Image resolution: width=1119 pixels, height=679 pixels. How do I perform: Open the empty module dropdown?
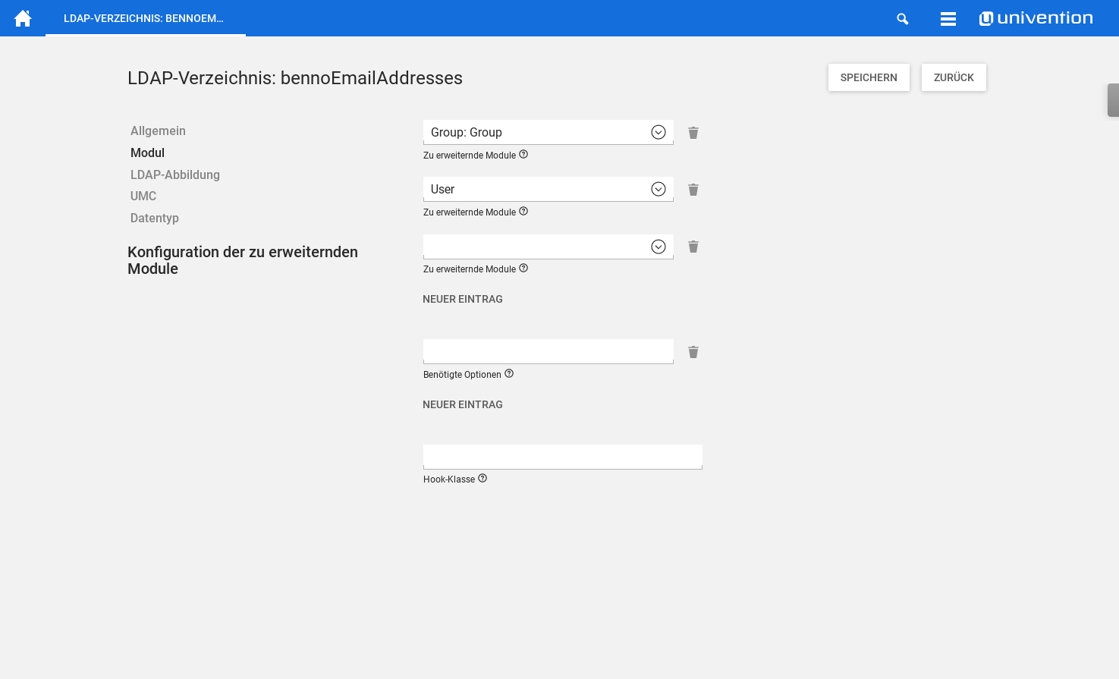coord(658,247)
